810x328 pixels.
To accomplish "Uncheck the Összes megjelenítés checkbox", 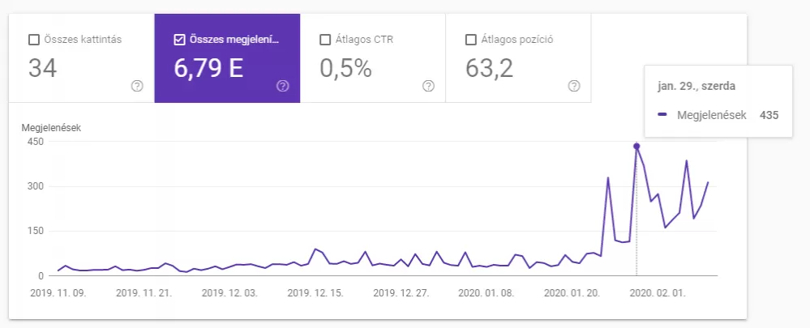I will tap(179, 40).
